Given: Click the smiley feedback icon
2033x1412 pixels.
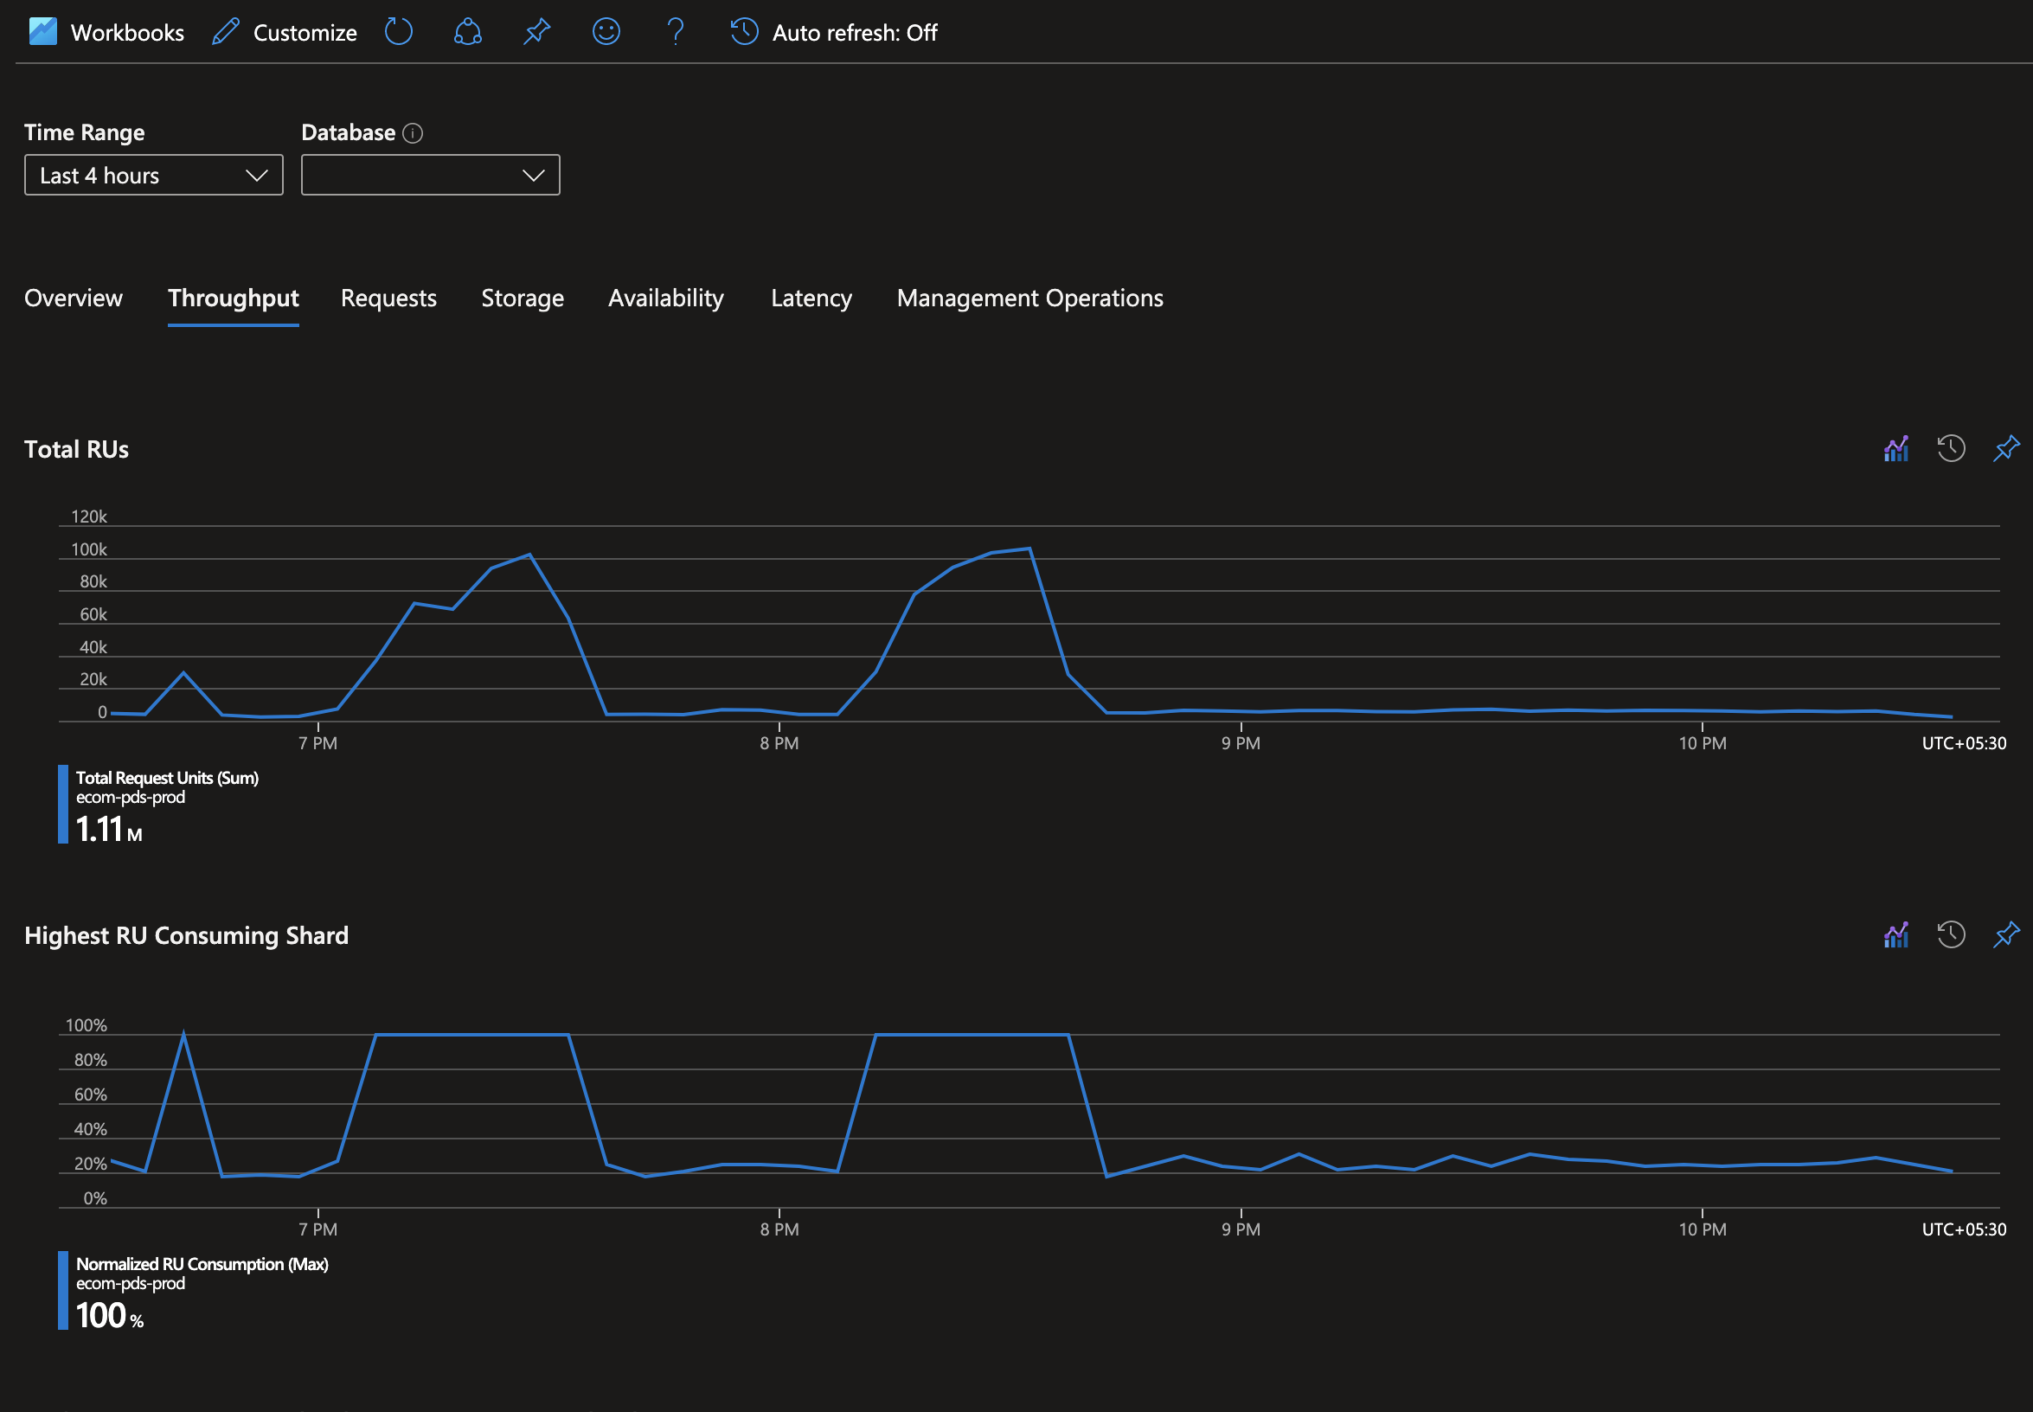Looking at the screenshot, I should 606,32.
